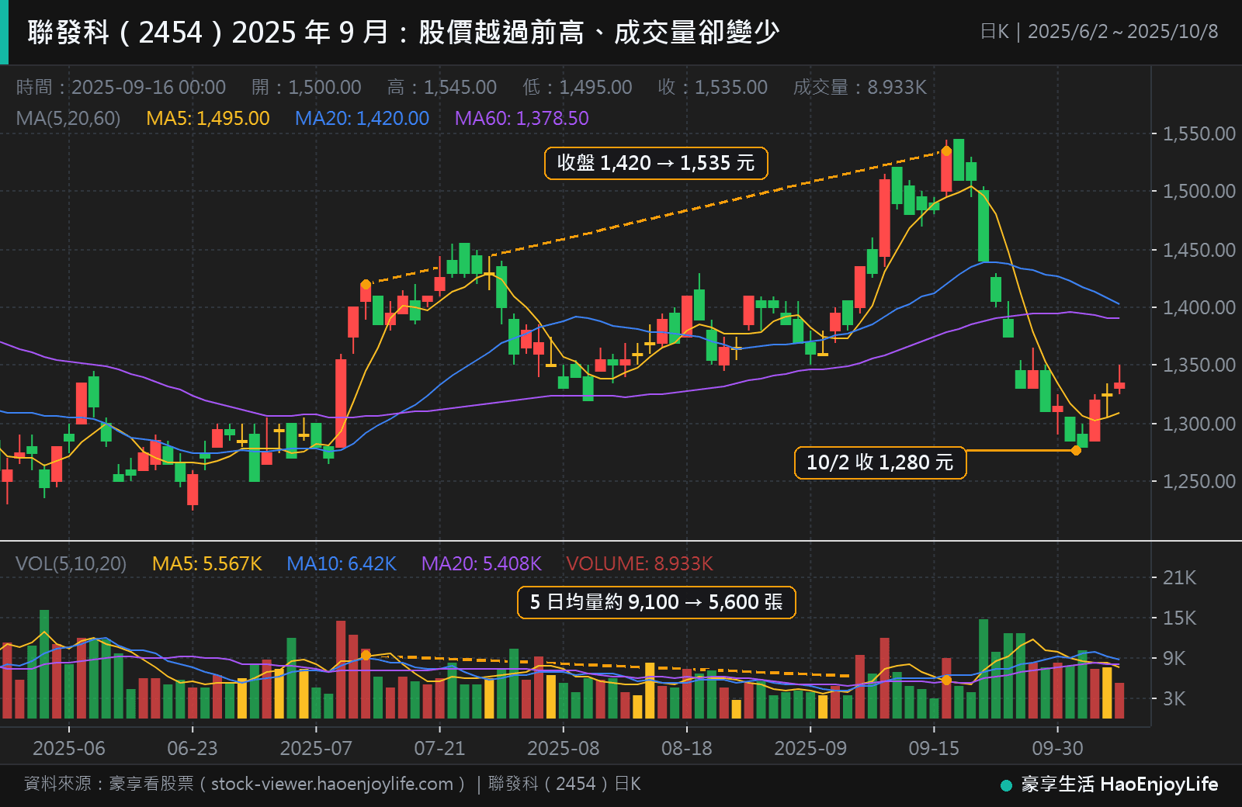Click the VOL(5,10,20) indicator label
The width and height of the screenshot is (1242, 807).
(x=71, y=563)
